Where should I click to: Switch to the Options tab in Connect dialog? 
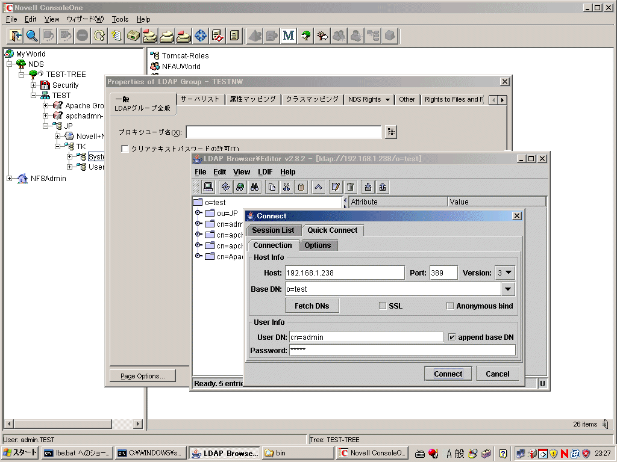(318, 245)
